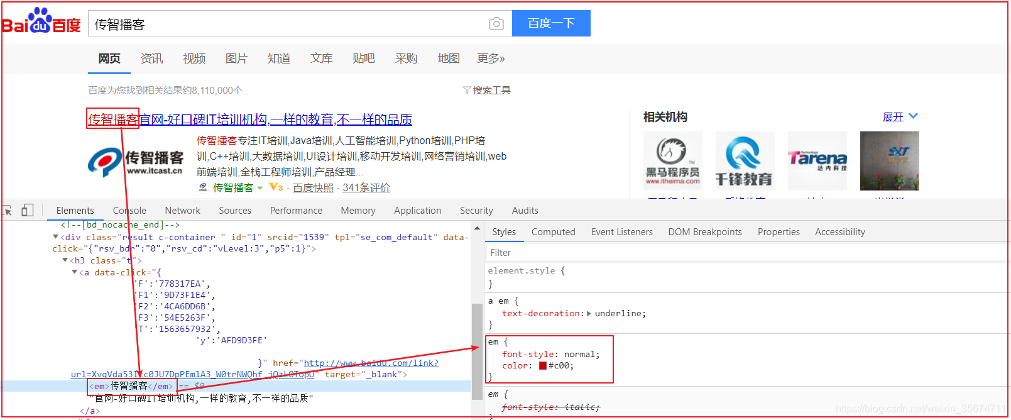Open the DevTools Audits tab
This screenshot has width=1011, height=420.
tap(525, 211)
